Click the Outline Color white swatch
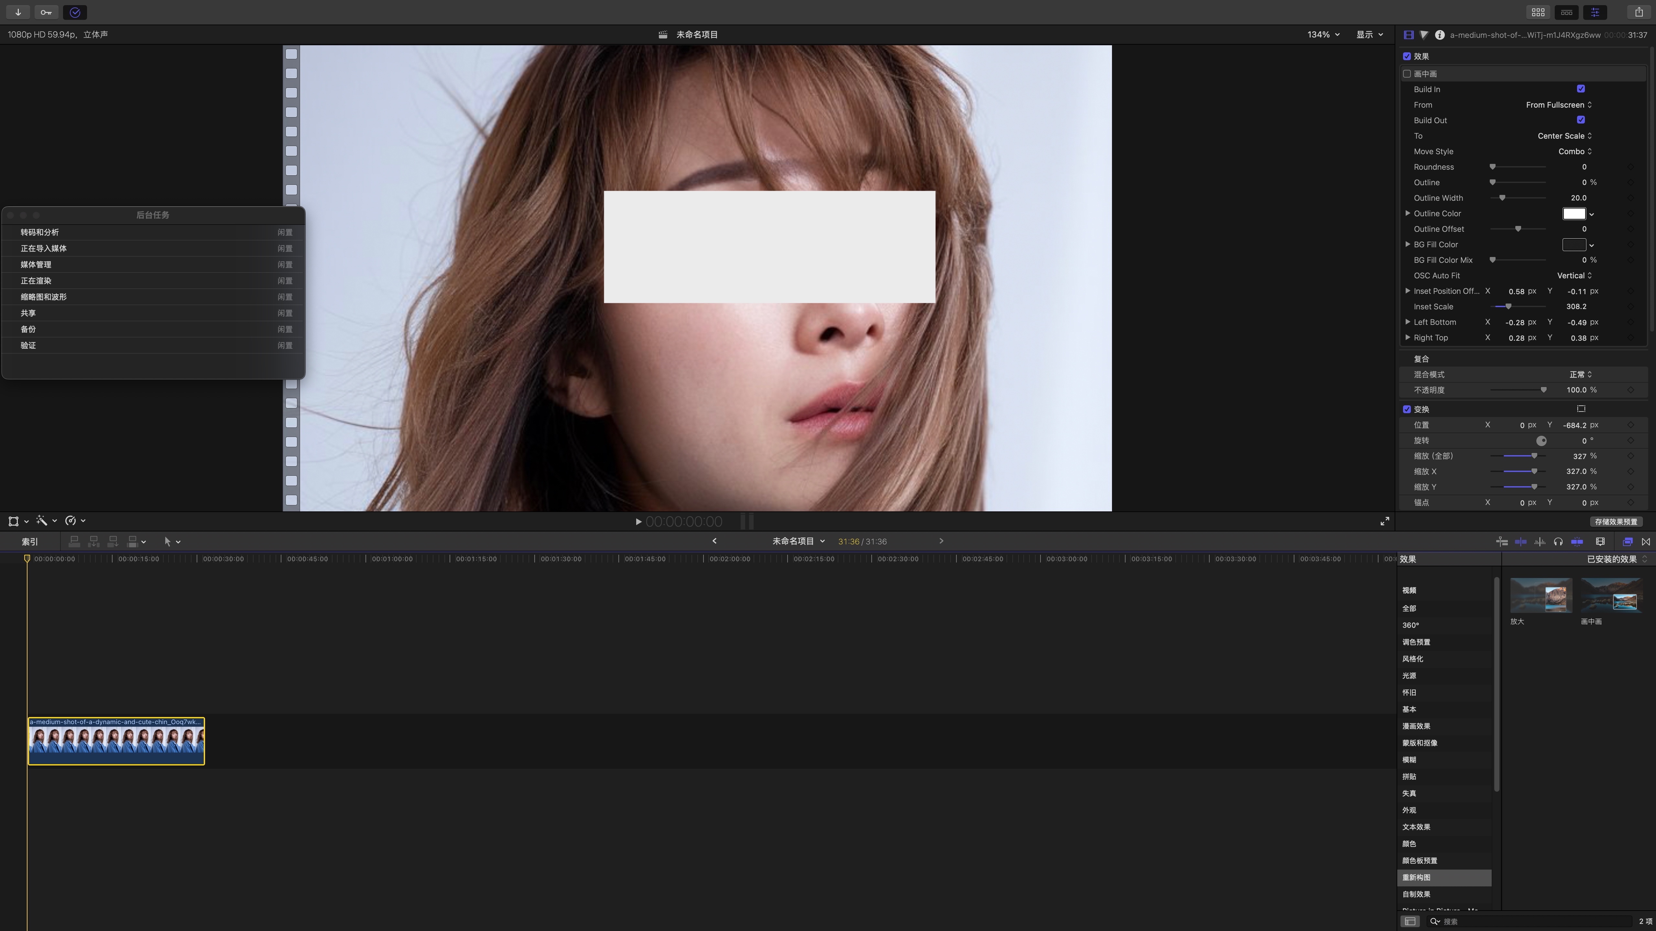Screen dimensions: 1656x931 [x=1574, y=214]
